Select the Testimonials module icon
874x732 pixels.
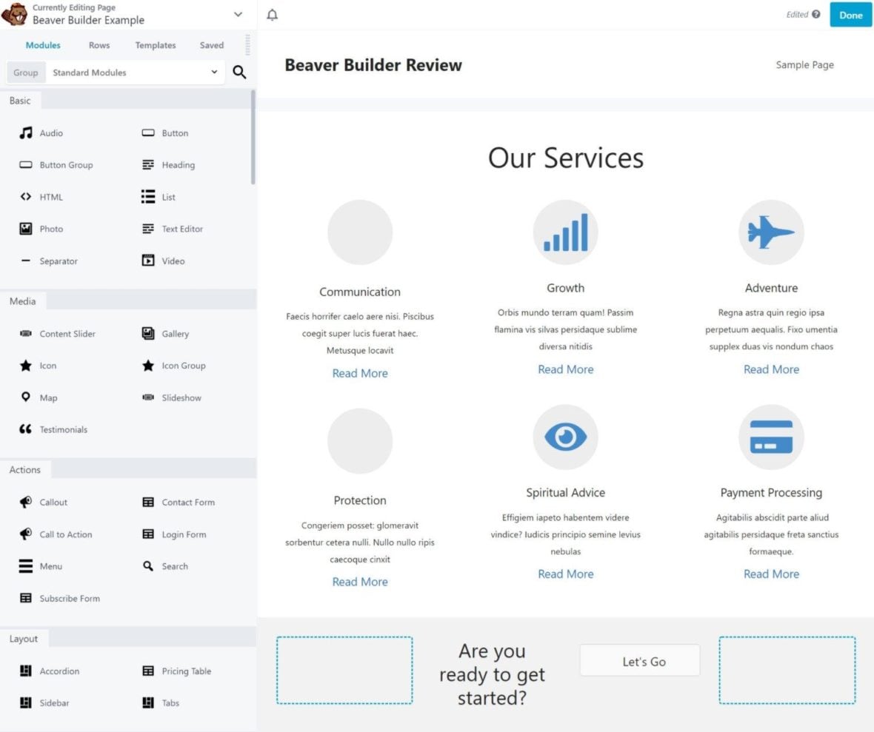(x=24, y=429)
